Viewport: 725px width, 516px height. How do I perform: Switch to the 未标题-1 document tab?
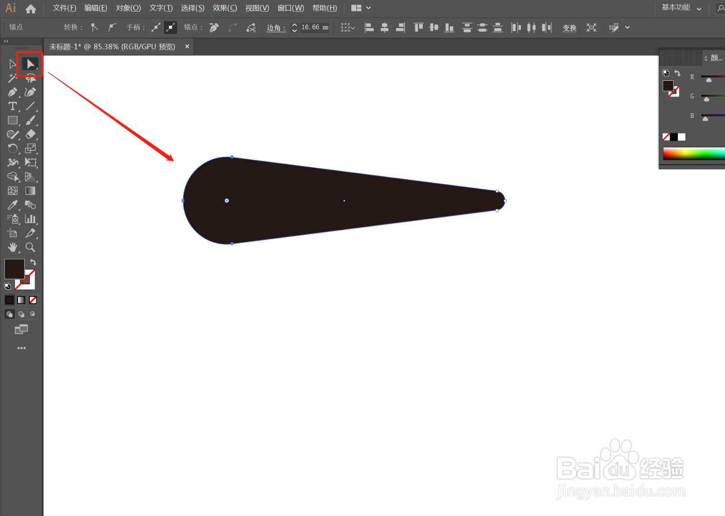[x=112, y=47]
